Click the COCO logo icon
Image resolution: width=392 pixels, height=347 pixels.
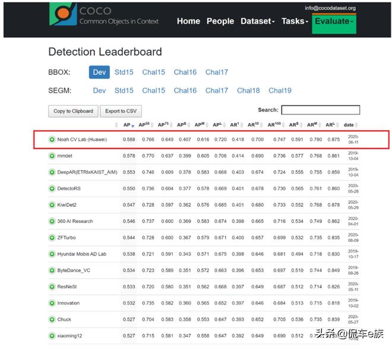pyautogui.click(x=63, y=16)
